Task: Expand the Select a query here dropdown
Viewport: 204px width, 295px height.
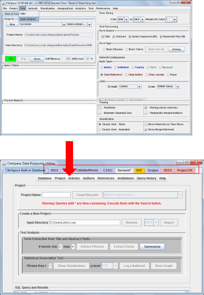Action: coord(180,195)
